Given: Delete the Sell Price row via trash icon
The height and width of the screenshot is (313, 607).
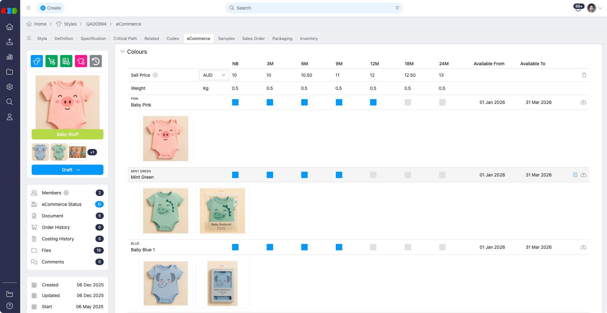Looking at the screenshot, I should pos(584,75).
